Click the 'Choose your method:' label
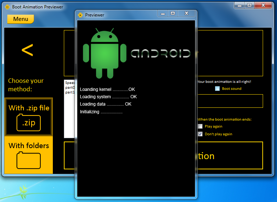The image size is (277, 202). click(x=26, y=85)
